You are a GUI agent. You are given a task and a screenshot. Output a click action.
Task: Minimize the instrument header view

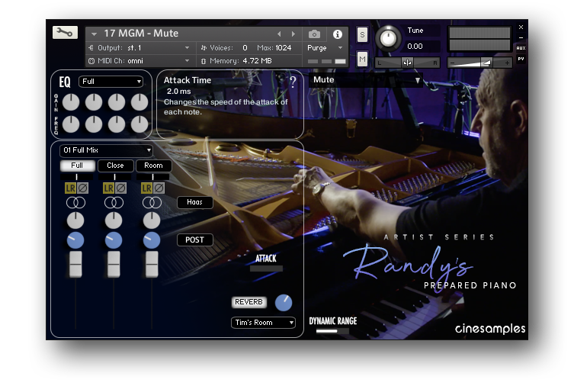[521, 37]
